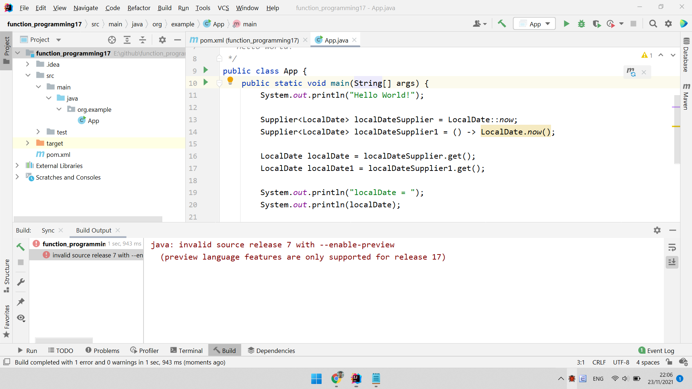Open the Refactor menu
The height and width of the screenshot is (389, 692).
[139, 8]
